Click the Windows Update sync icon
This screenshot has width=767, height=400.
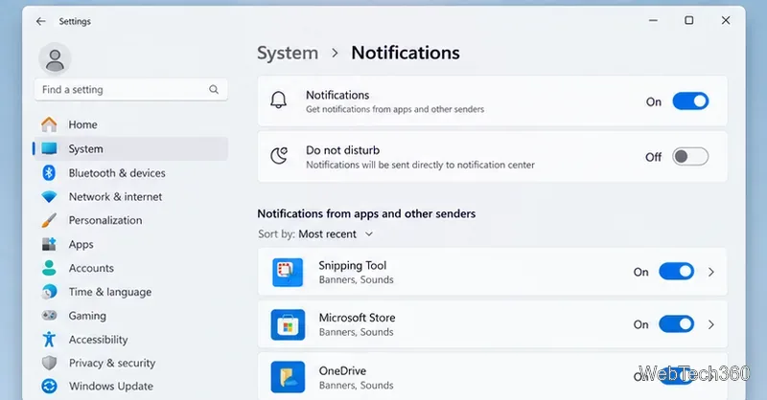49,386
